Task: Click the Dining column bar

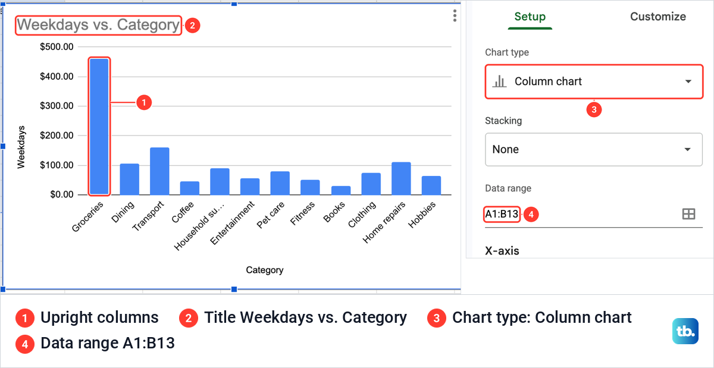Action: click(x=129, y=179)
